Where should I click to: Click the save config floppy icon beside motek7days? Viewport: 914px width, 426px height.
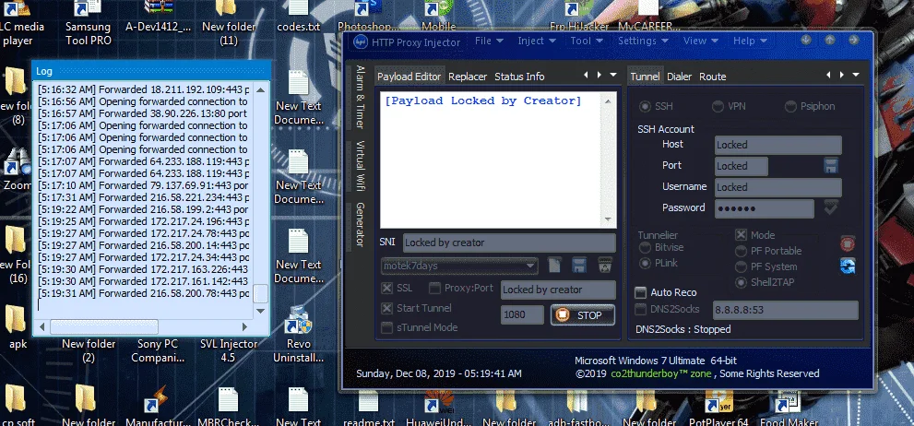[x=579, y=266]
